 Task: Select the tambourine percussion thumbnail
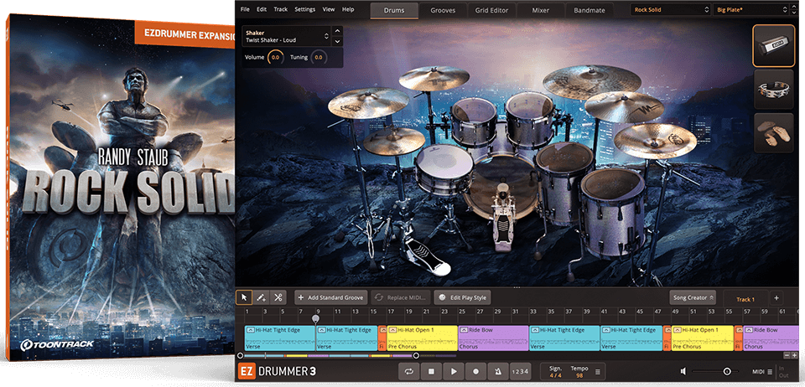pos(774,90)
